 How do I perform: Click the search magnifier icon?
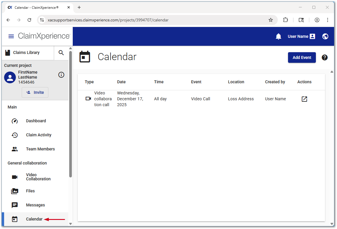61,53
